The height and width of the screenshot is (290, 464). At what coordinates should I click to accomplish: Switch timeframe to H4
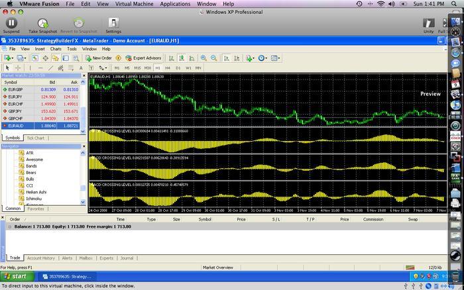[168, 68]
